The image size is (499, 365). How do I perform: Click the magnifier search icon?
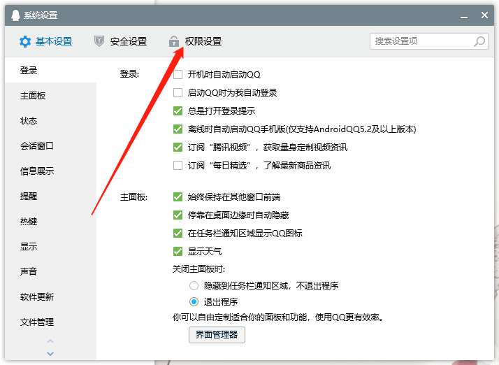(x=479, y=41)
